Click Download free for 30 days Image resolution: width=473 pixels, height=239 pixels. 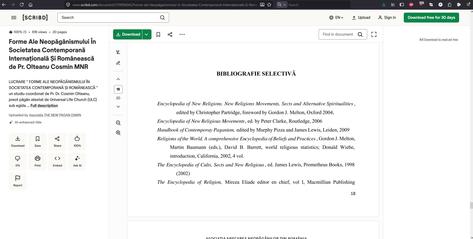pyautogui.click(x=431, y=18)
